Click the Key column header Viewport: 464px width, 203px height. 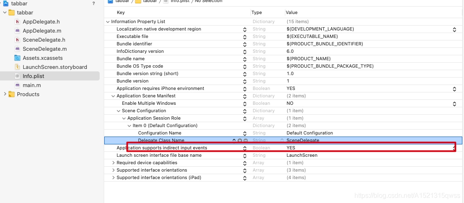click(121, 12)
